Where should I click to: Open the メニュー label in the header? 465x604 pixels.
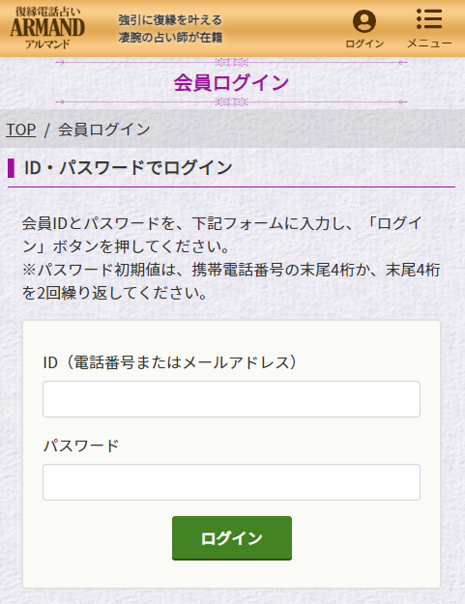click(x=429, y=43)
